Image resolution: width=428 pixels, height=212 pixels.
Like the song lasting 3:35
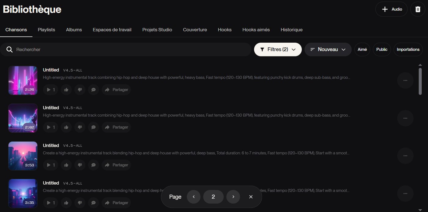click(66, 203)
